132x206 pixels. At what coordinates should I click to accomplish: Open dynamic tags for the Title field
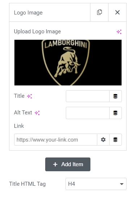coord(115,96)
